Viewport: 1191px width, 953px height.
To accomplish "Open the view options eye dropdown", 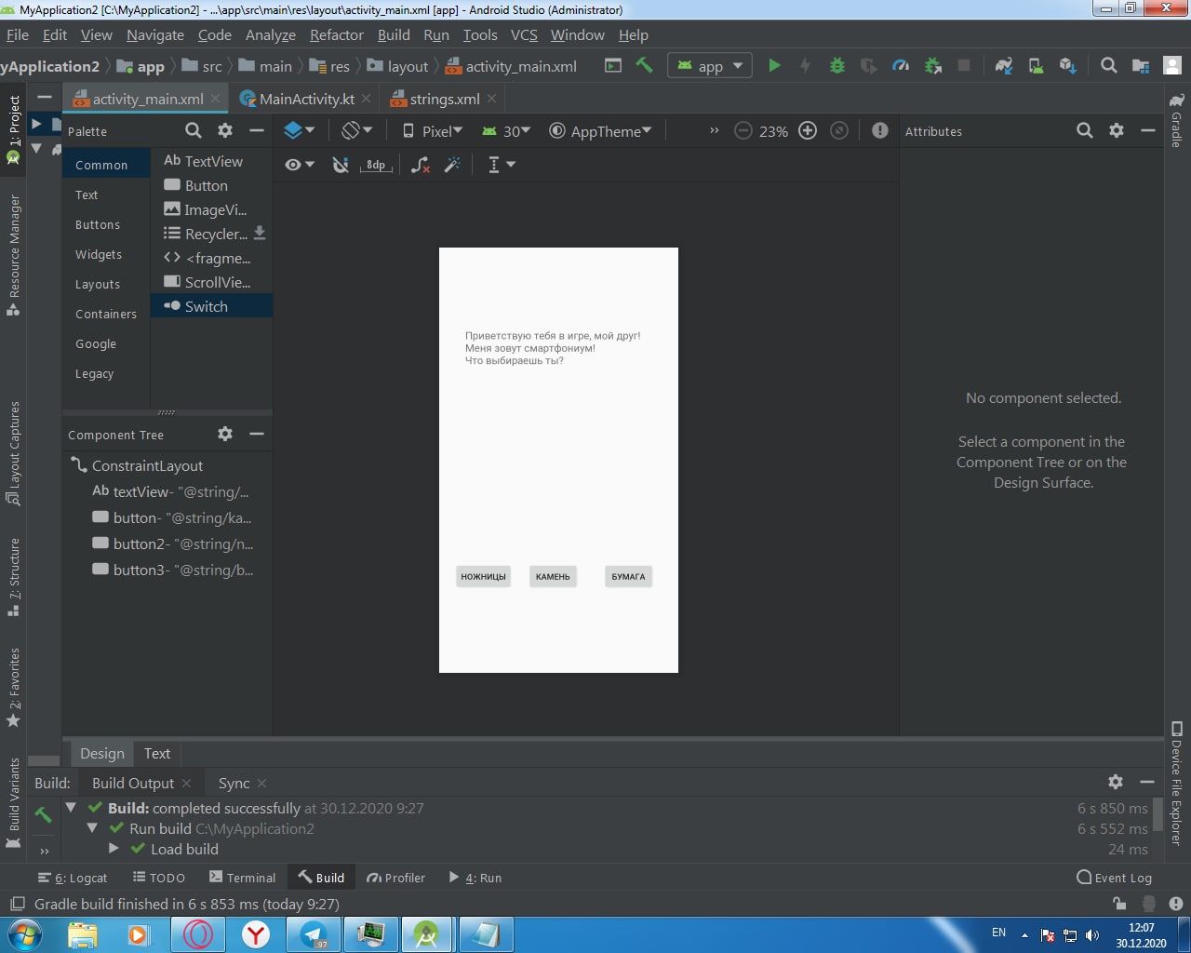I will 300,165.
